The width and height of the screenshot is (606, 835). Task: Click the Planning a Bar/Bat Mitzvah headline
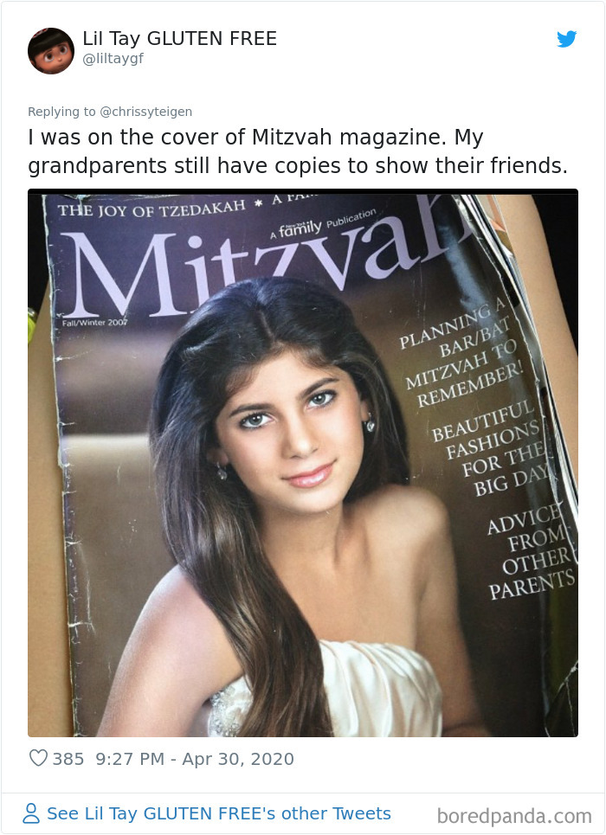(x=461, y=354)
